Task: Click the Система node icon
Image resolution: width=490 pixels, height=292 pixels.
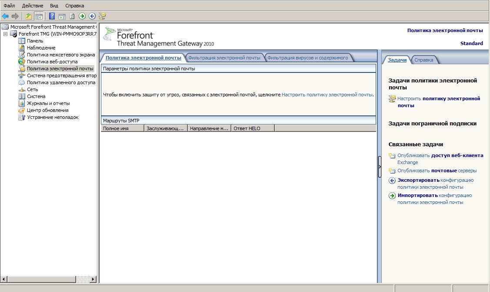Action: pyautogui.click(x=22, y=96)
